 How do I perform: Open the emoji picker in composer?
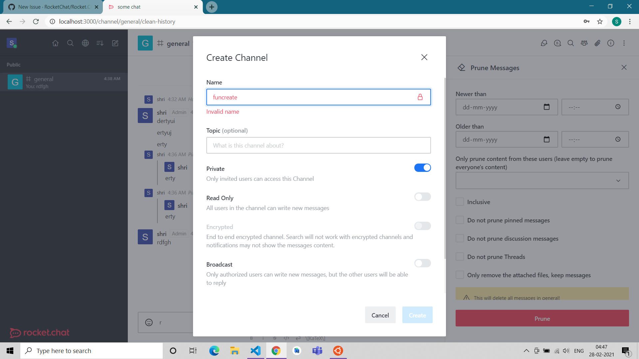click(149, 322)
